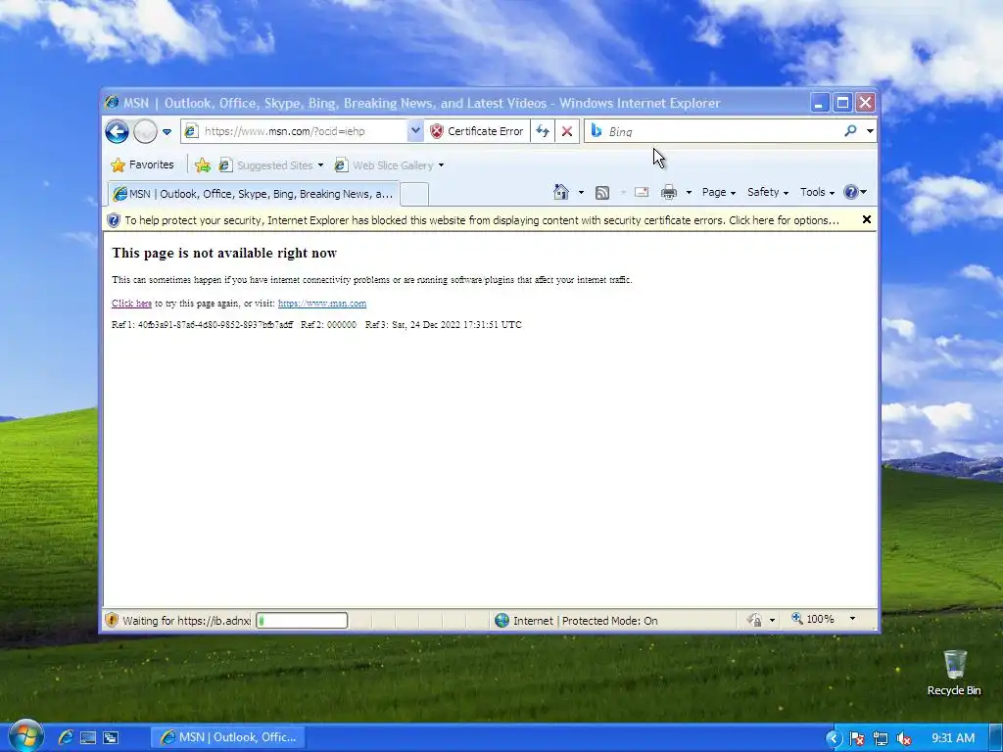Open the Help menu icon
The image size is (1003, 752).
(x=854, y=192)
